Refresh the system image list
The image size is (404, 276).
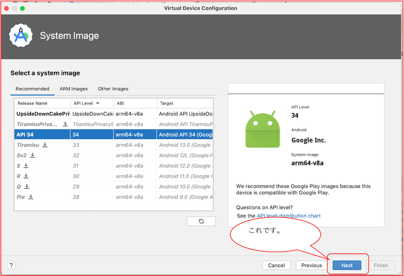pyautogui.click(x=201, y=221)
